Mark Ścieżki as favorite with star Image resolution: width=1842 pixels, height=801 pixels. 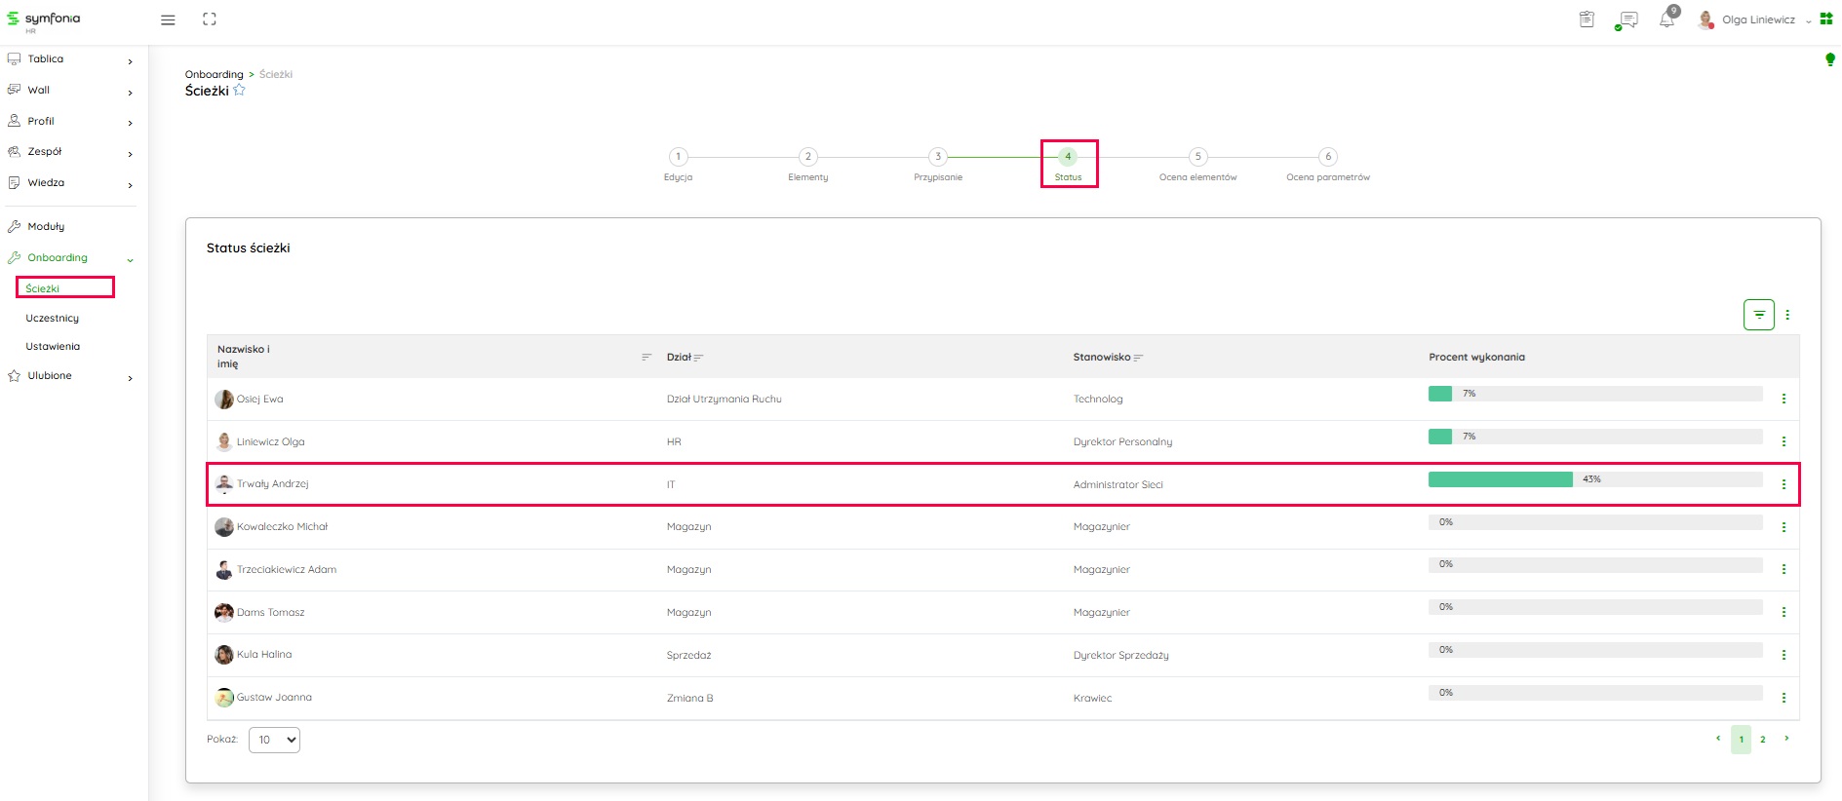(x=239, y=91)
